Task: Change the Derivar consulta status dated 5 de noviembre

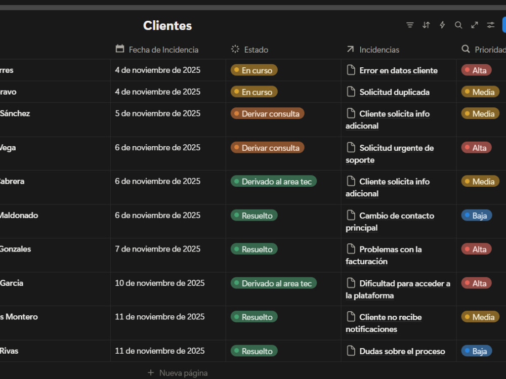Action: pyautogui.click(x=267, y=113)
